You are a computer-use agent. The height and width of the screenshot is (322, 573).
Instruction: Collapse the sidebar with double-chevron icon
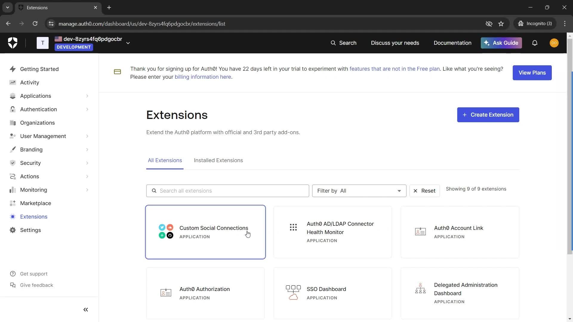tap(86, 310)
